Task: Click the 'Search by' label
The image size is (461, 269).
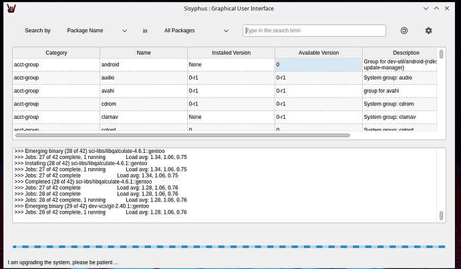Action: pyautogui.click(x=37, y=31)
